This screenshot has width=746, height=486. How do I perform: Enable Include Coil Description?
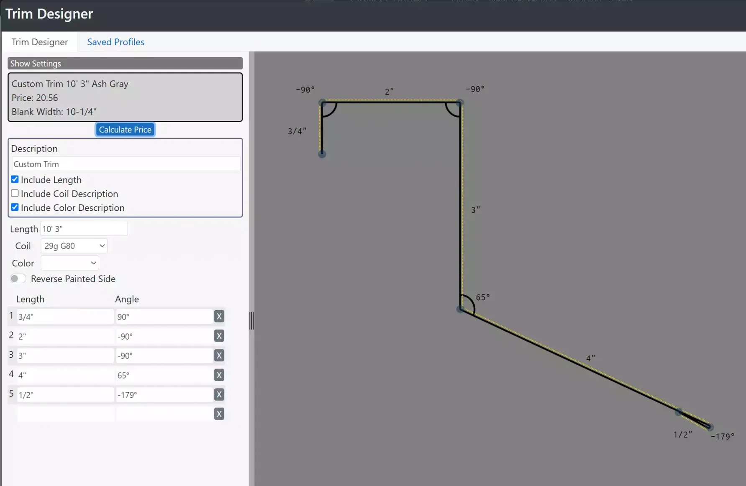(x=15, y=194)
